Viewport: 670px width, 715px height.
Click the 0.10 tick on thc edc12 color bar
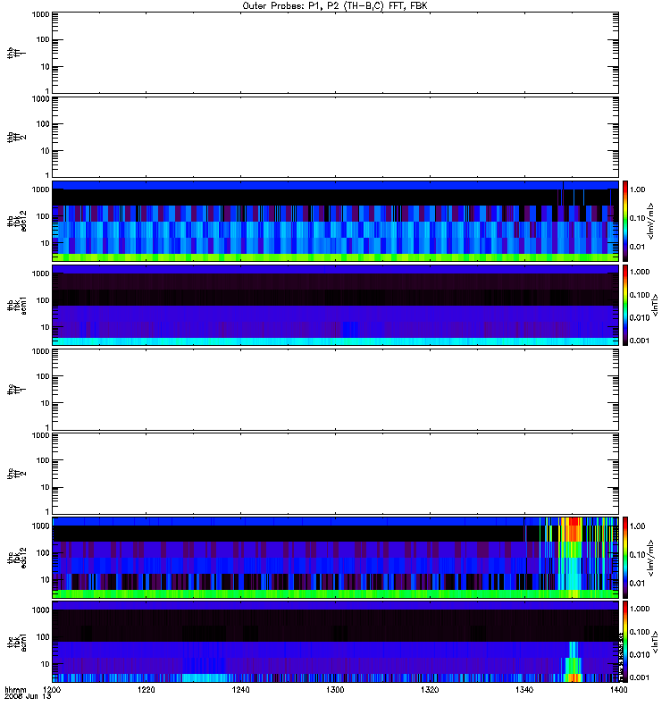tap(637, 554)
